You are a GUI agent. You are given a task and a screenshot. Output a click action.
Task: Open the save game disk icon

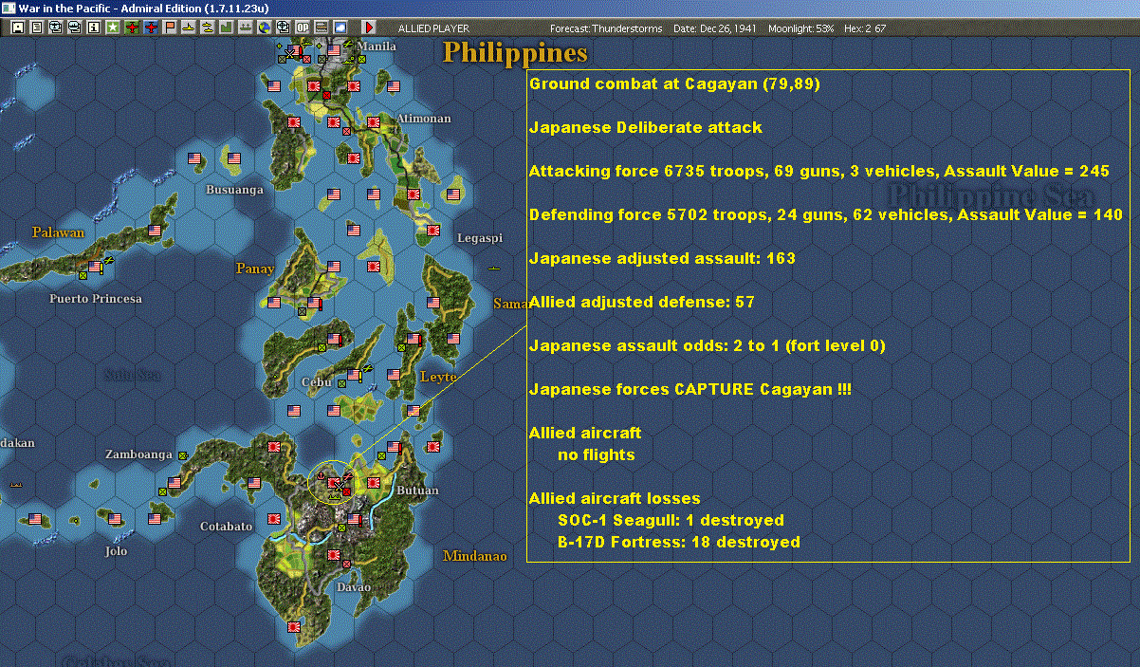[18, 28]
